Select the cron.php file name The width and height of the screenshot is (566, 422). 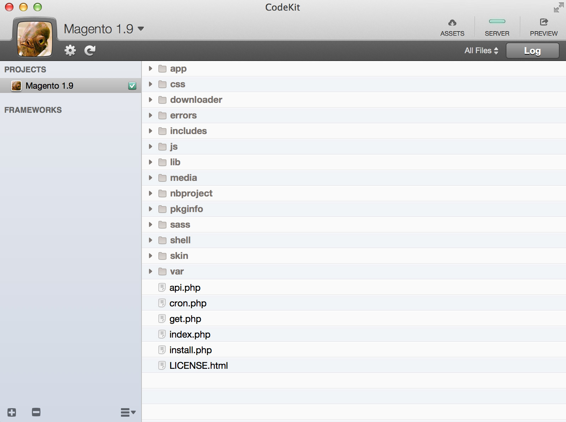pyautogui.click(x=188, y=303)
